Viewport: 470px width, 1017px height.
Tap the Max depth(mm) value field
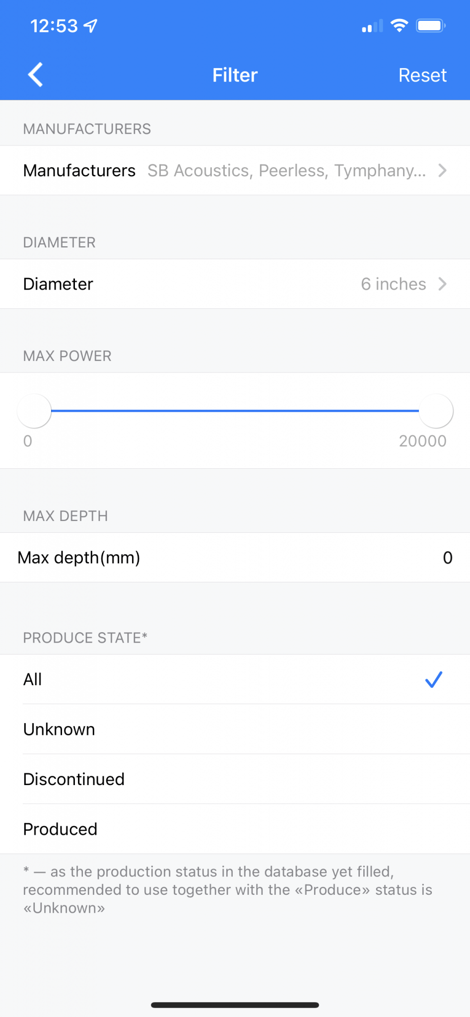pyautogui.click(x=235, y=558)
